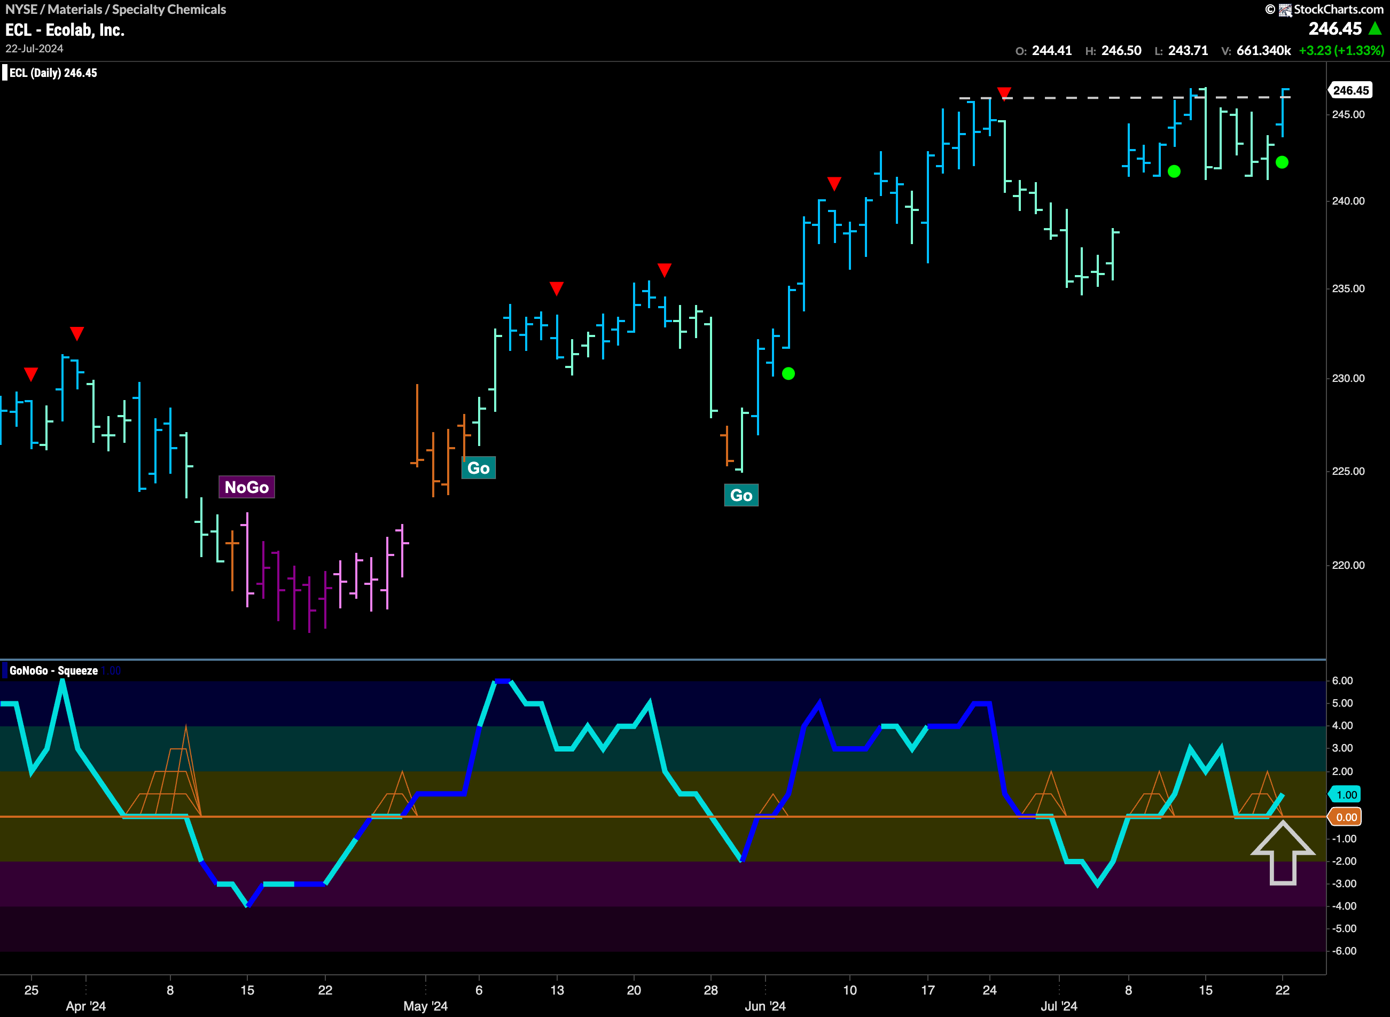
Task: Click the green dot marker near July 22
Action: (x=1282, y=162)
